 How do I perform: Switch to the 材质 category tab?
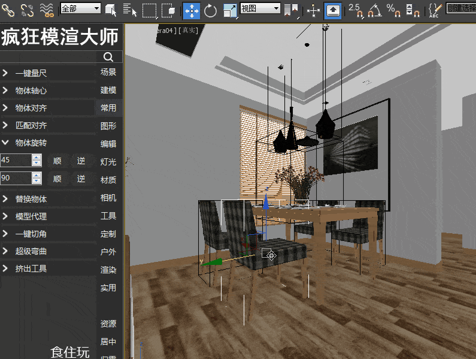[x=108, y=180]
